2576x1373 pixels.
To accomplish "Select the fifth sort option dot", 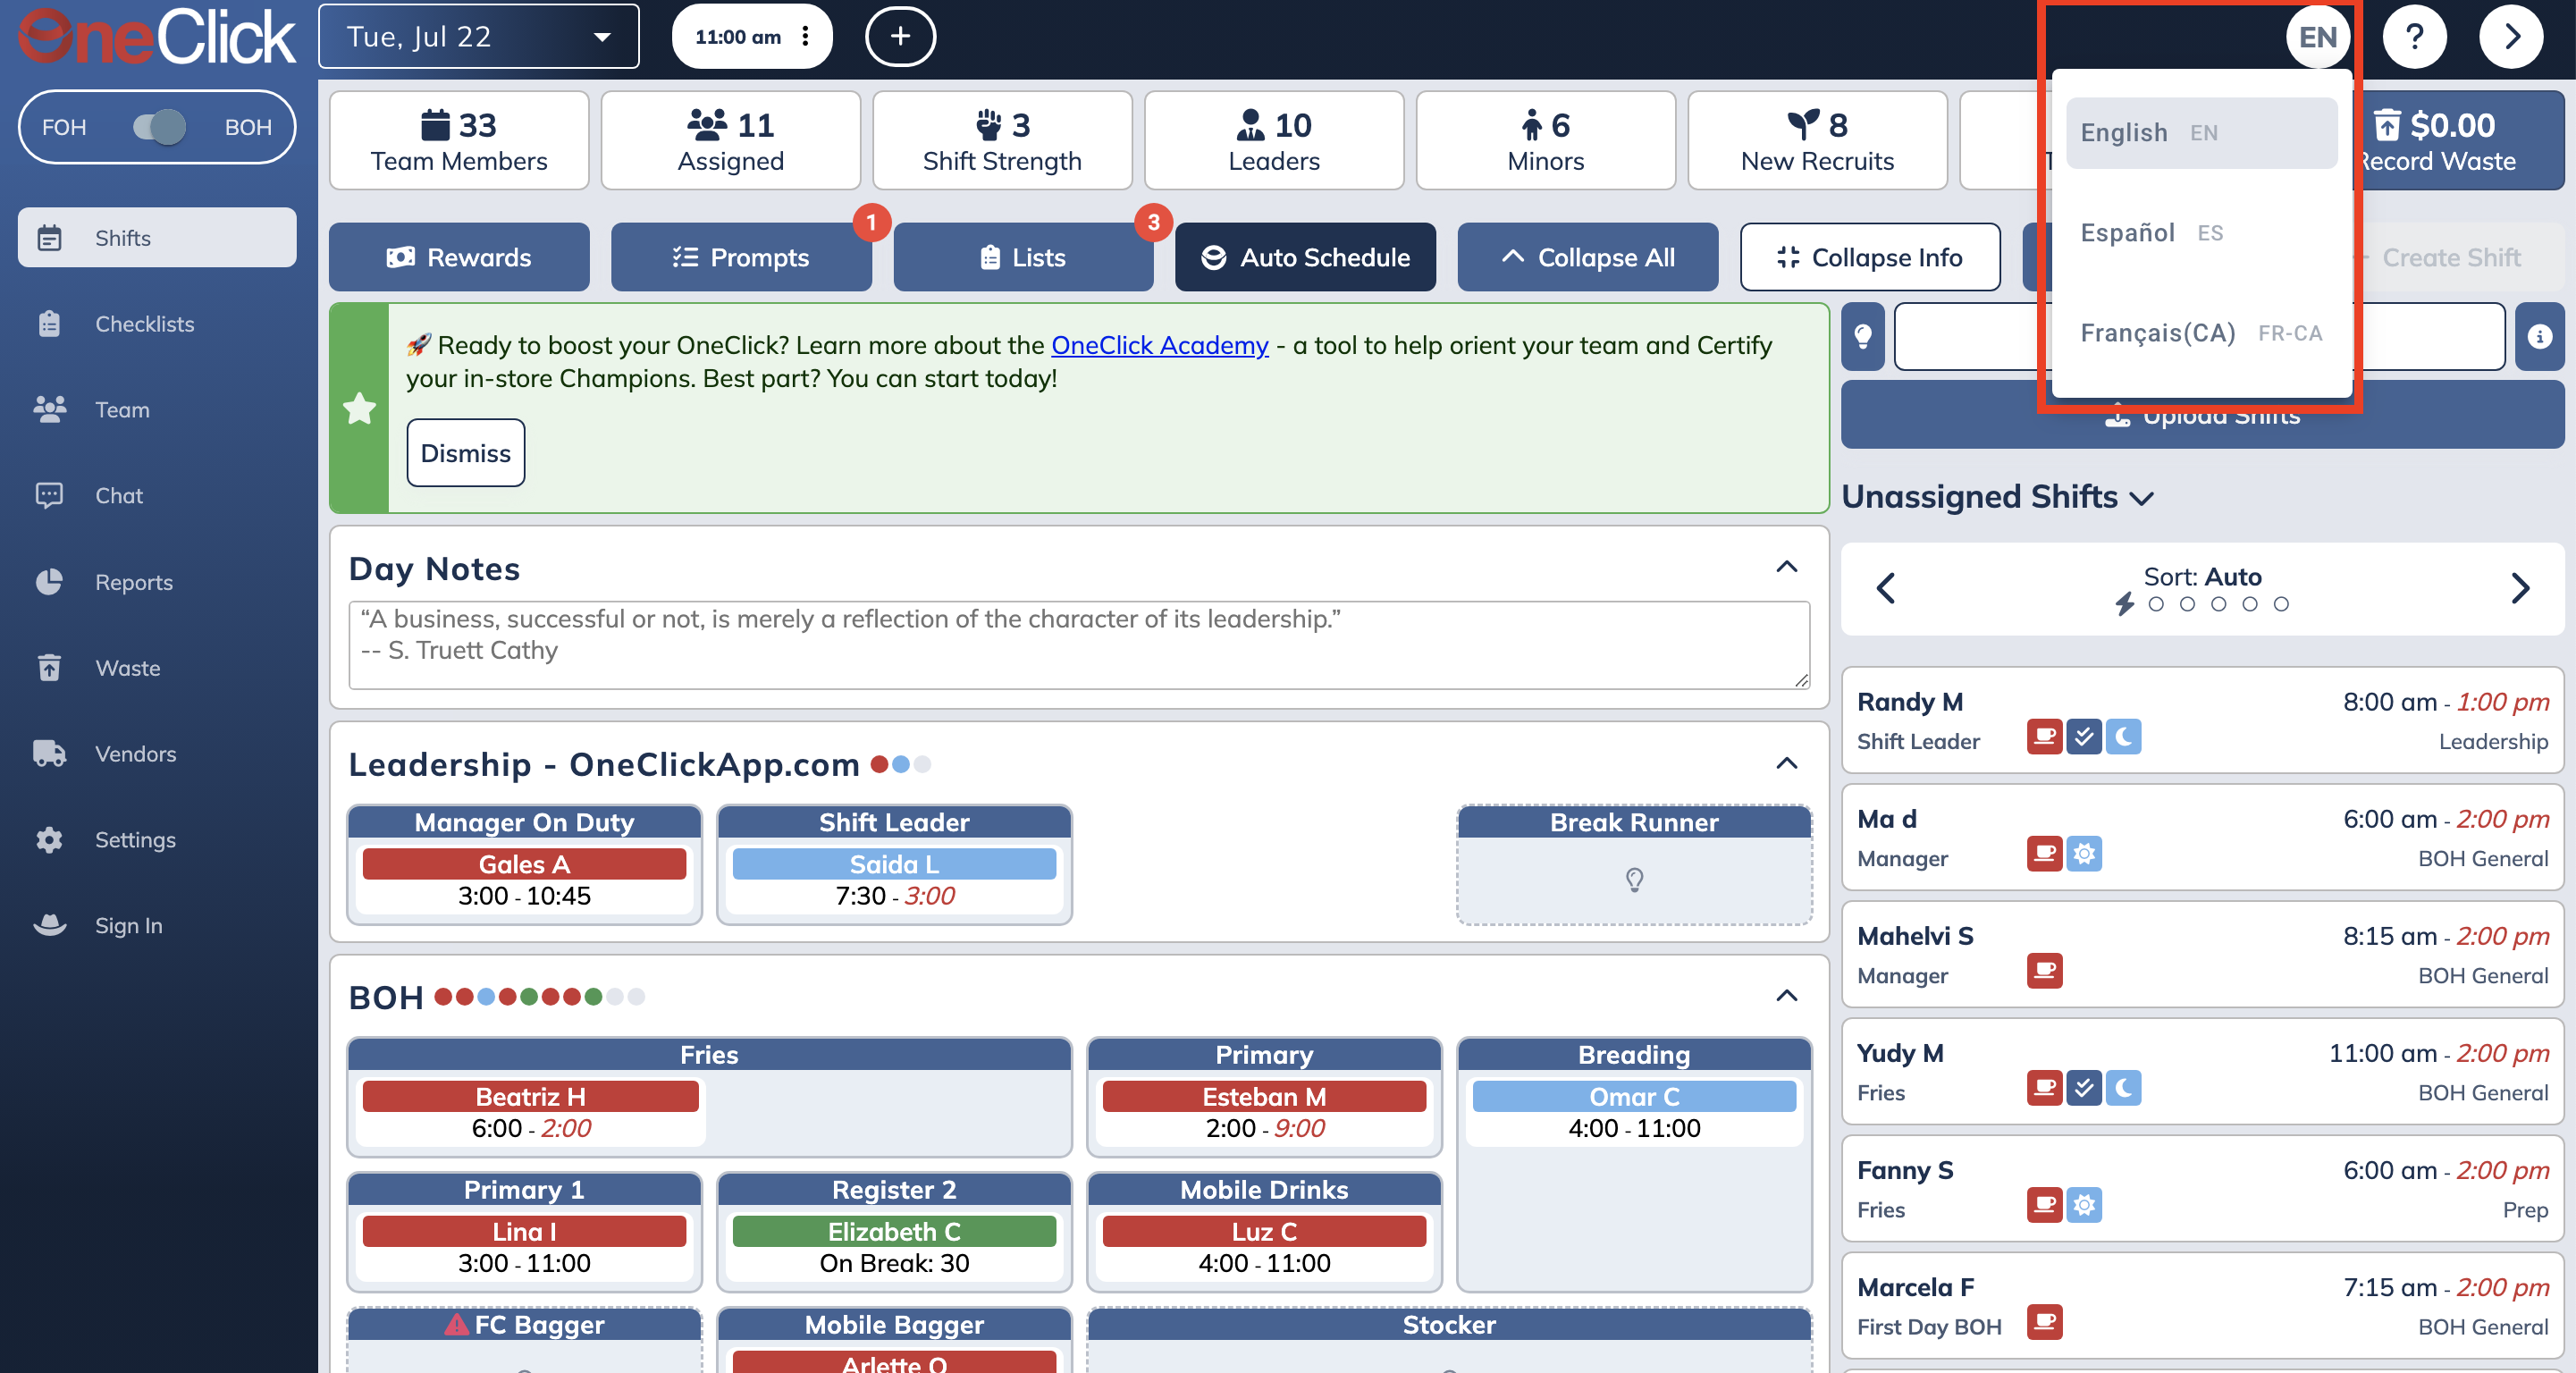I will pyautogui.click(x=2280, y=604).
